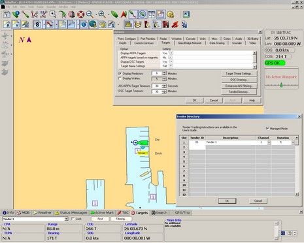Switch to the Radar options tab
Image resolution: width=304 pixels, height=243 pixels.
coord(163,39)
